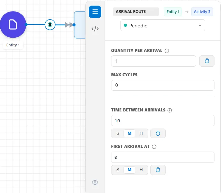The width and height of the screenshot is (221, 193).
Task: Focus the Quantity Per Arrival input
Action: [x=153, y=61]
